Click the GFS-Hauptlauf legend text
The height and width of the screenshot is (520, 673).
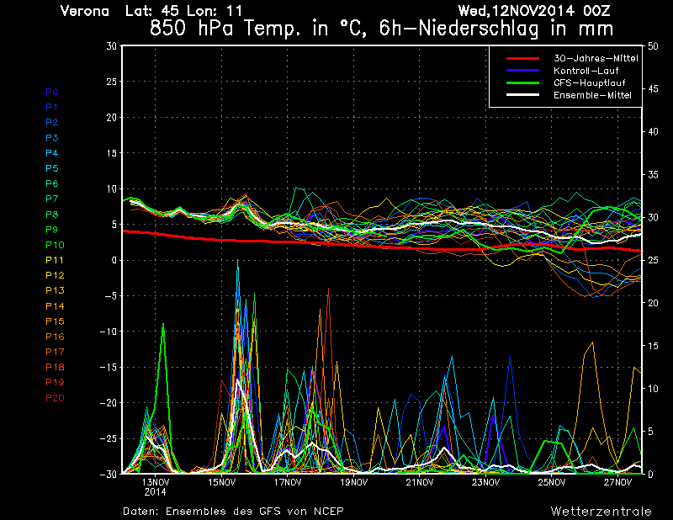click(x=590, y=82)
